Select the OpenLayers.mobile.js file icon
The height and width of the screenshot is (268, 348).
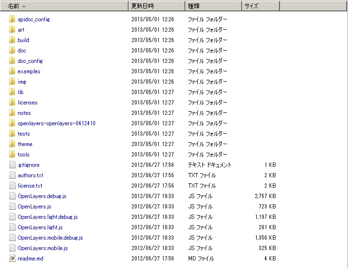tap(12, 248)
